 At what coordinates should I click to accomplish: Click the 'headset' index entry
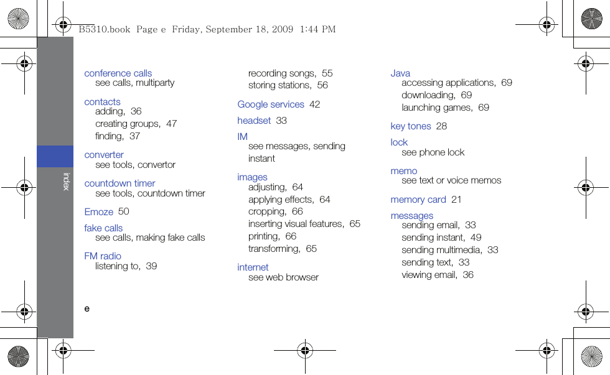(254, 121)
